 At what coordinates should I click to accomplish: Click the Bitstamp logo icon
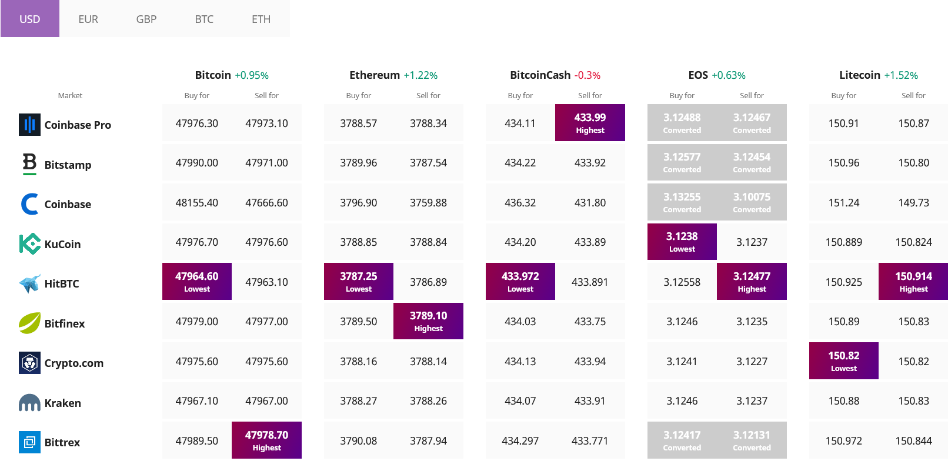point(29,164)
